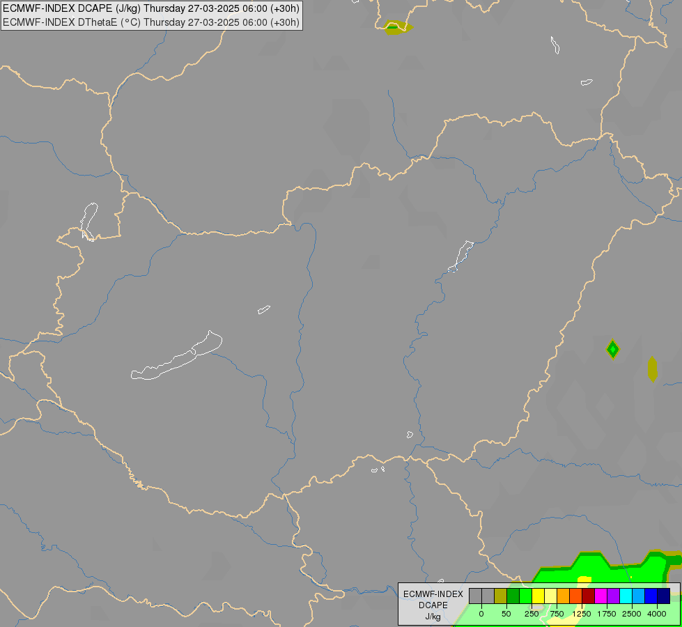Click the dark green legend swatch
This screenshot has height=627, width=682.
[513, 596]
